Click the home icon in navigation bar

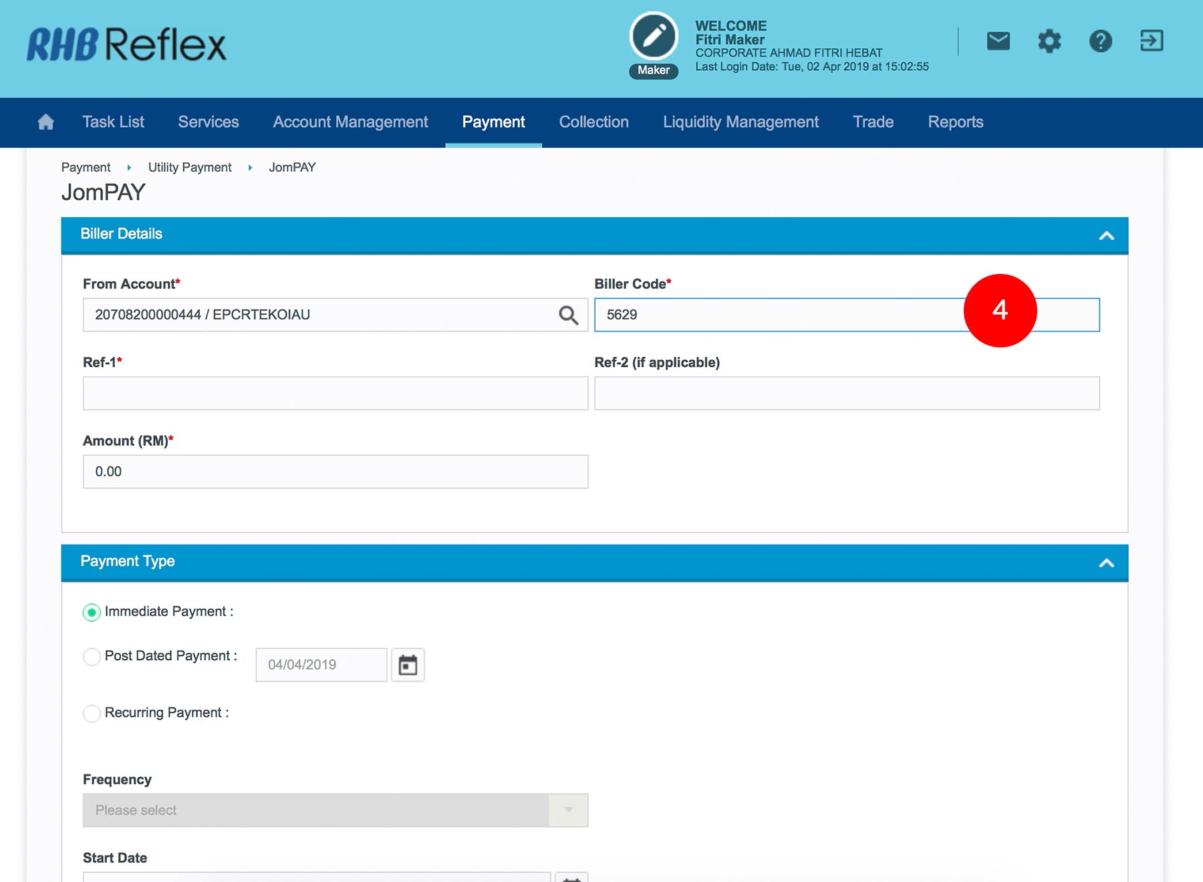pyautogui.click(x=45, y=122)
